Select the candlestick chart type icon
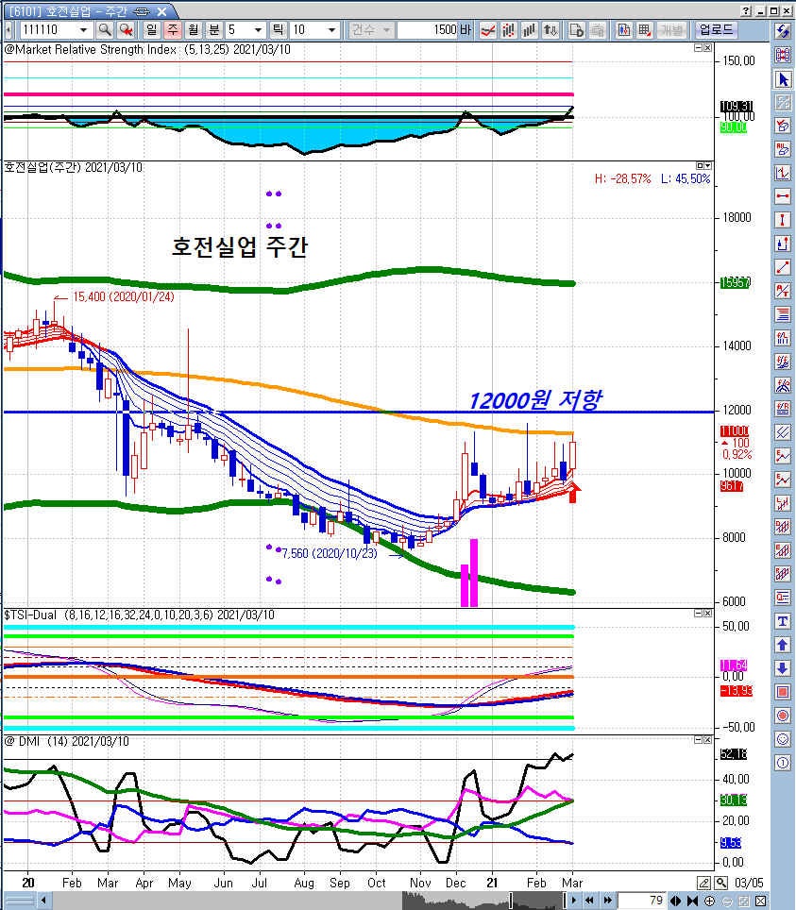The image size is (796, 910). pyautogui.click(x=509, y=29)
